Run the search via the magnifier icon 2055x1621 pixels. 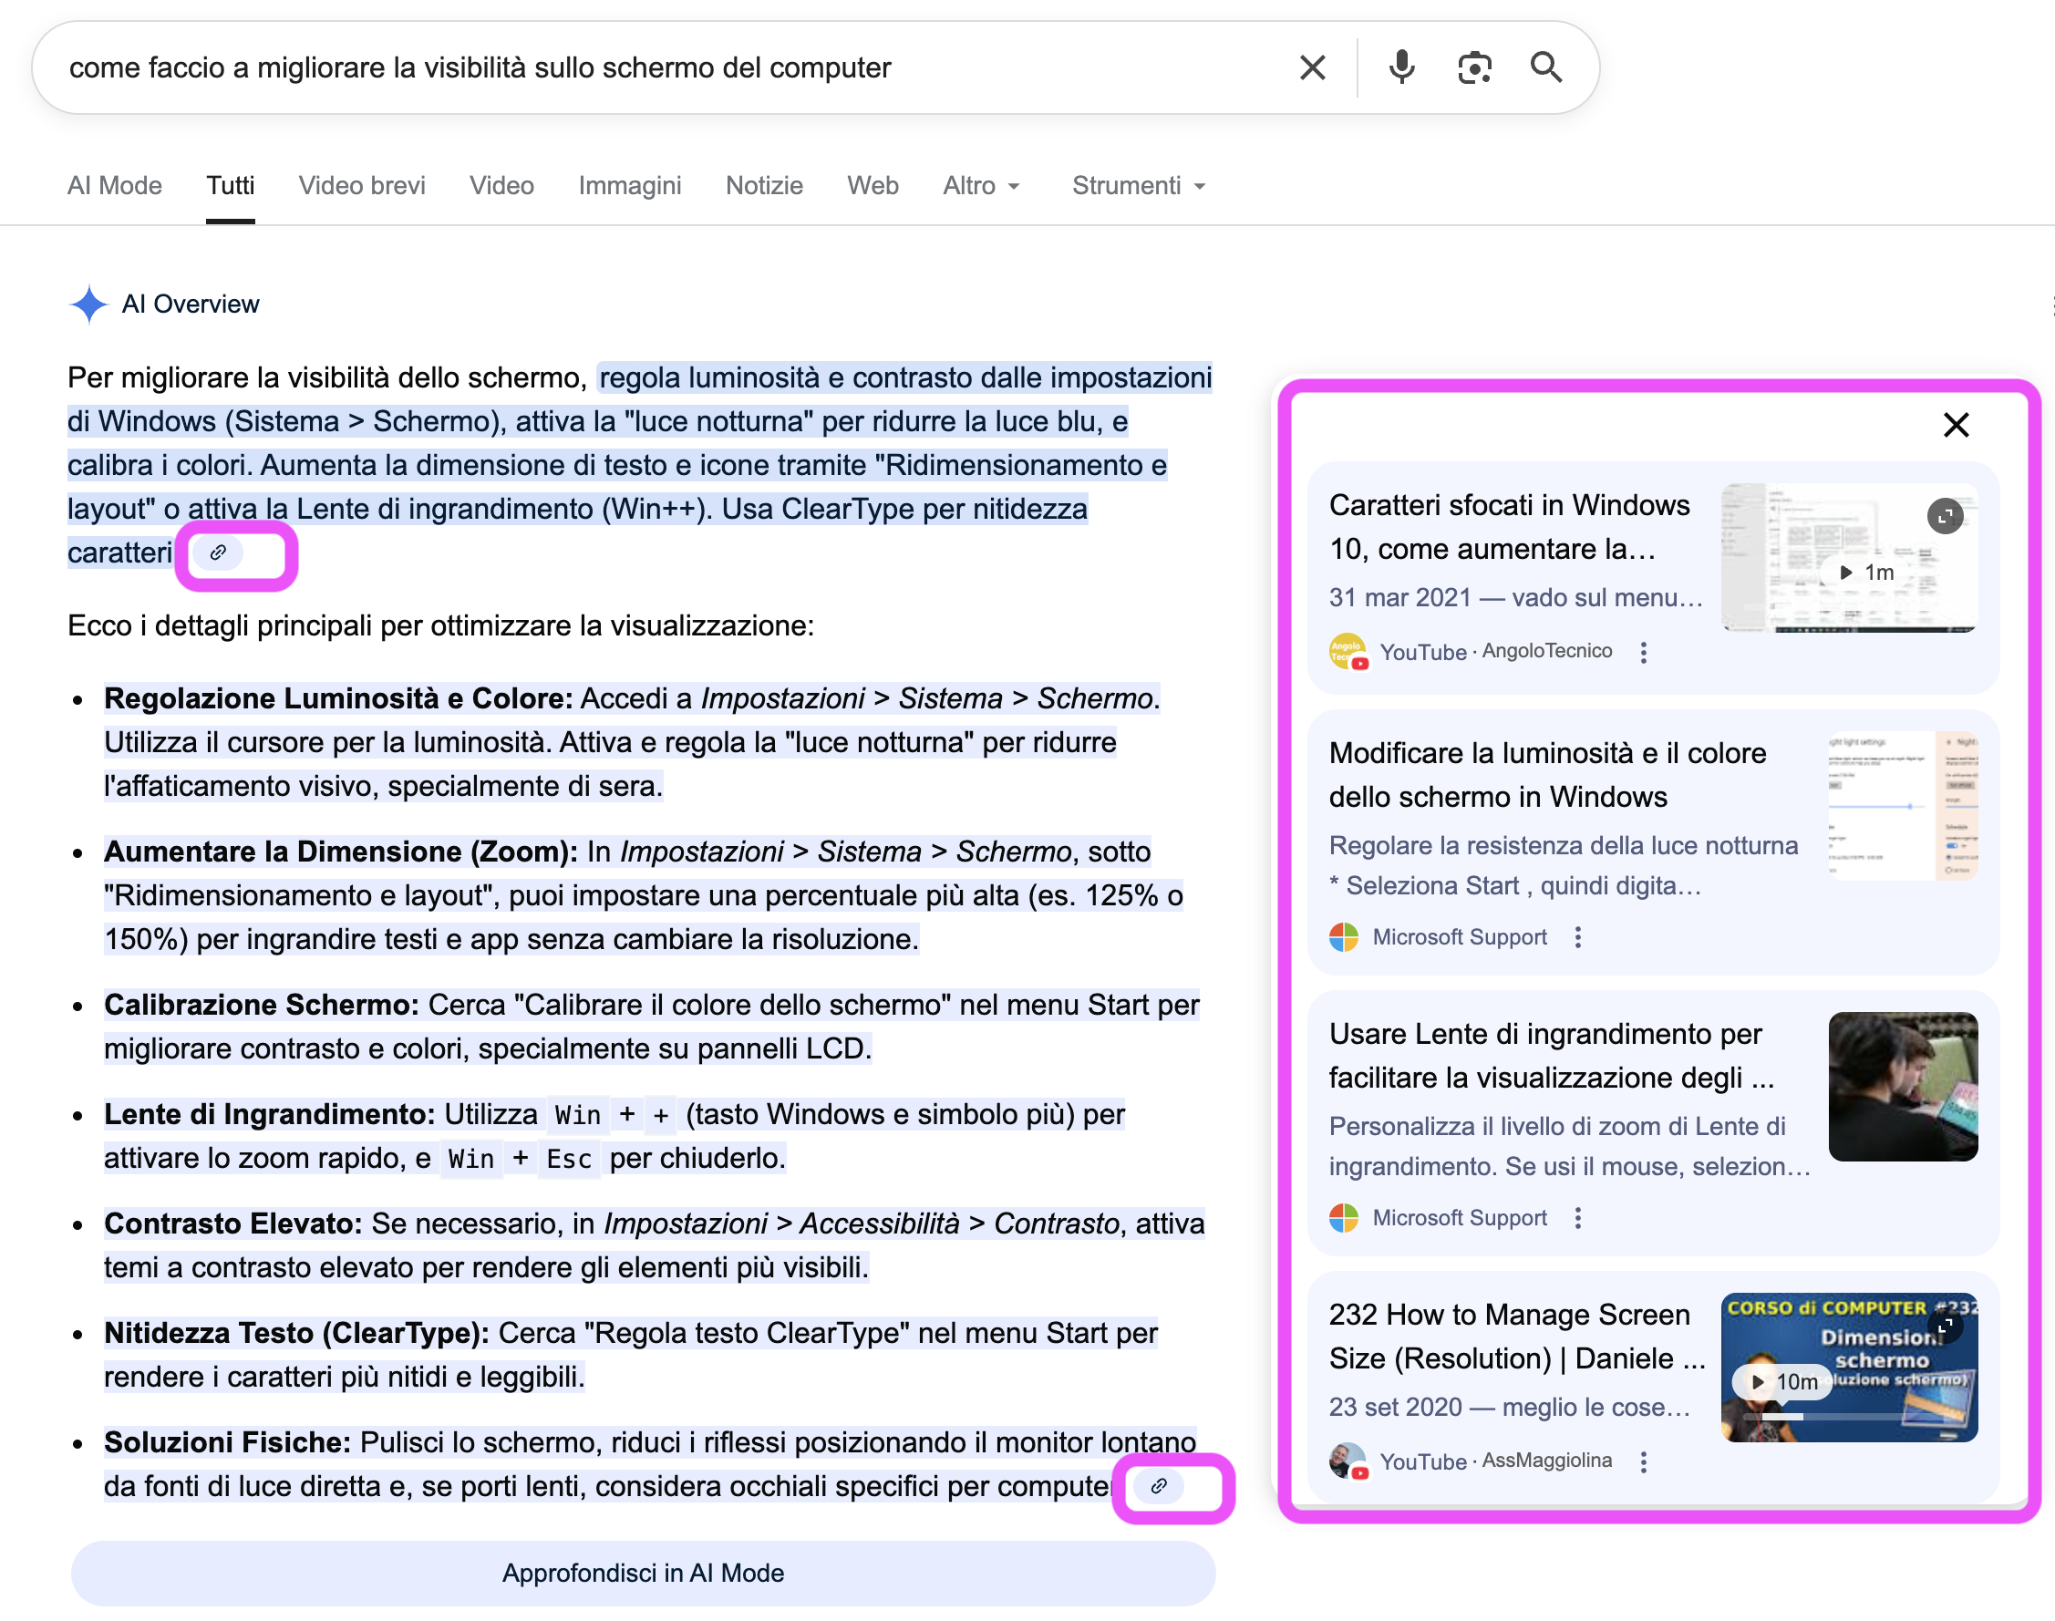(1546, 67)
